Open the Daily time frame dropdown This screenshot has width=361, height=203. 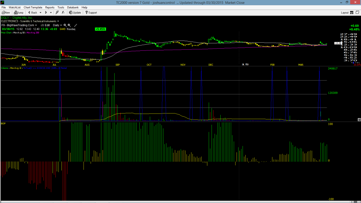point(57,25)
